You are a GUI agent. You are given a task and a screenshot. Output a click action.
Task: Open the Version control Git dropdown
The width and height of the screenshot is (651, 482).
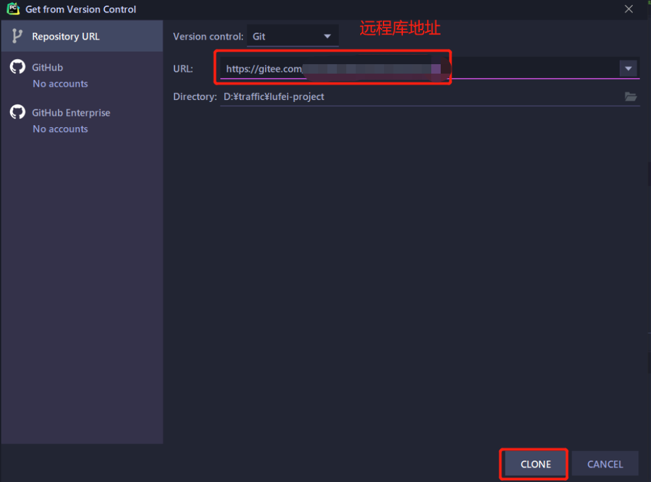(292, 36)
